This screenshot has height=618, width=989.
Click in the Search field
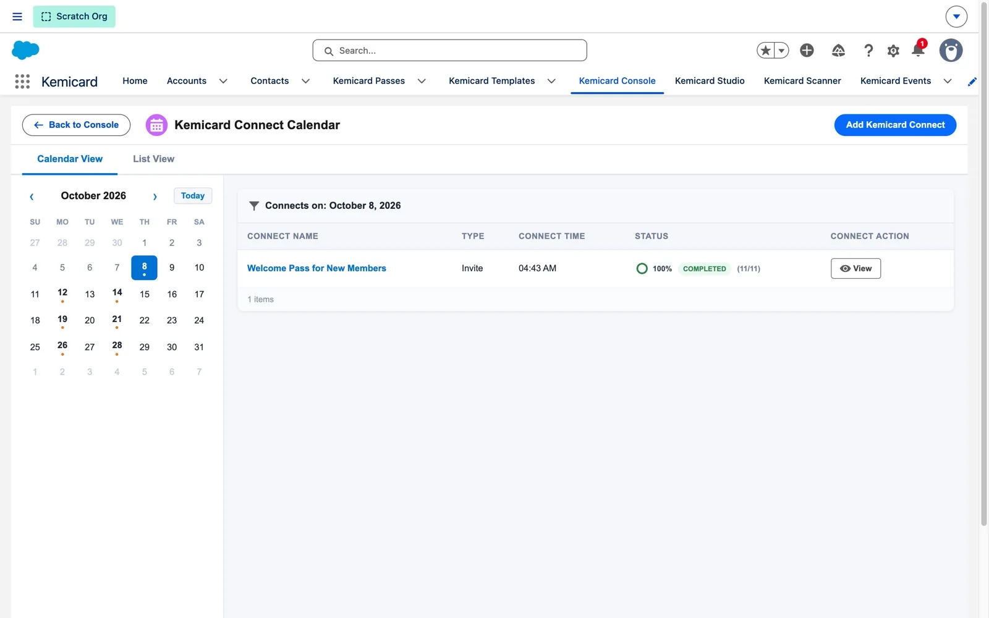tap(449, 51)
